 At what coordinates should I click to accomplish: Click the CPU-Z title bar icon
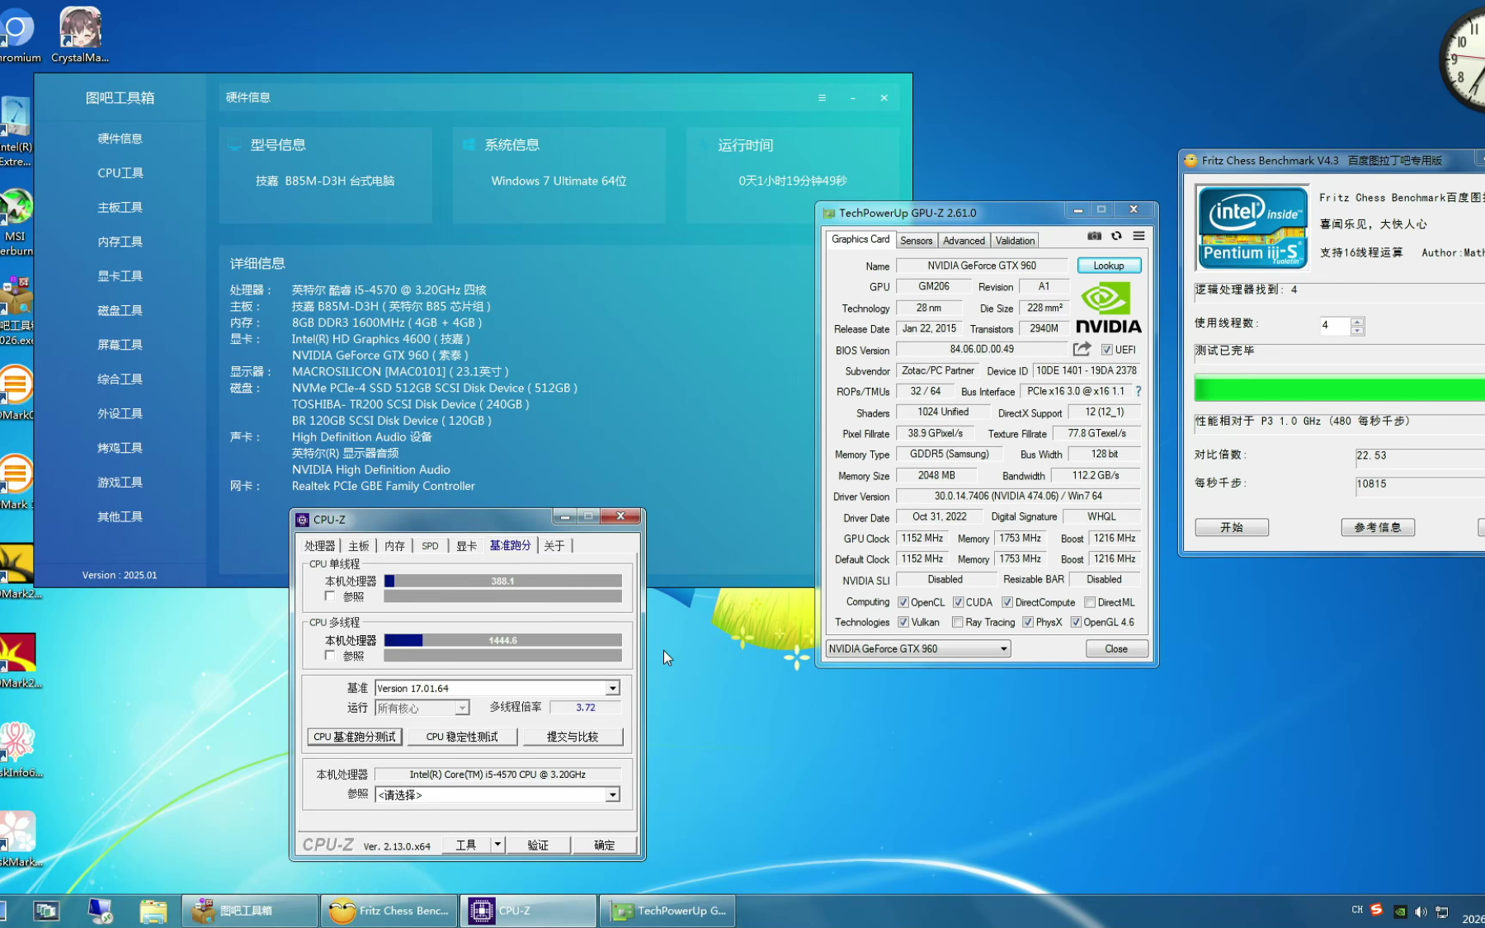[x=303, y=520]
